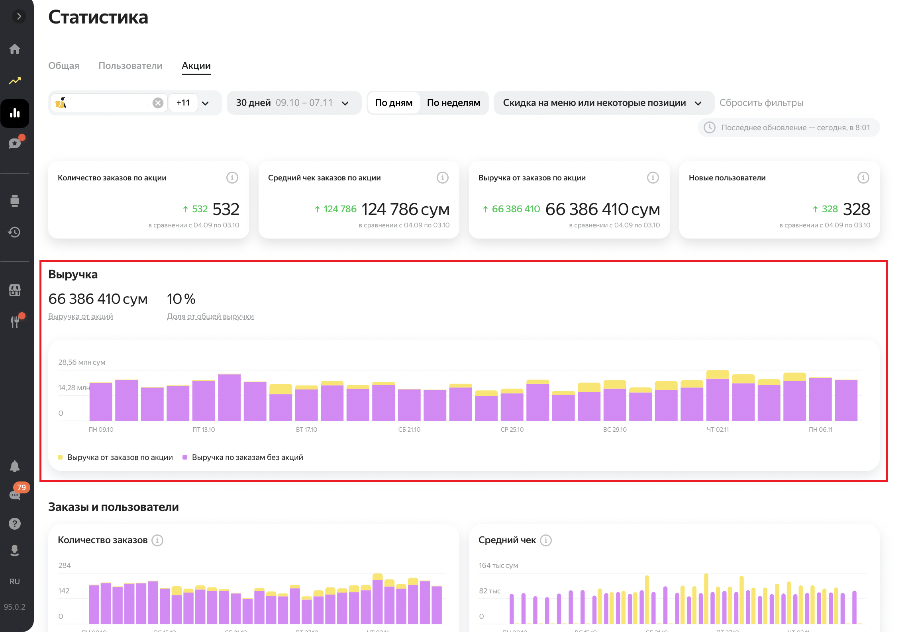Open the fork and knife menu icon
916x632 pixels.
15,322
